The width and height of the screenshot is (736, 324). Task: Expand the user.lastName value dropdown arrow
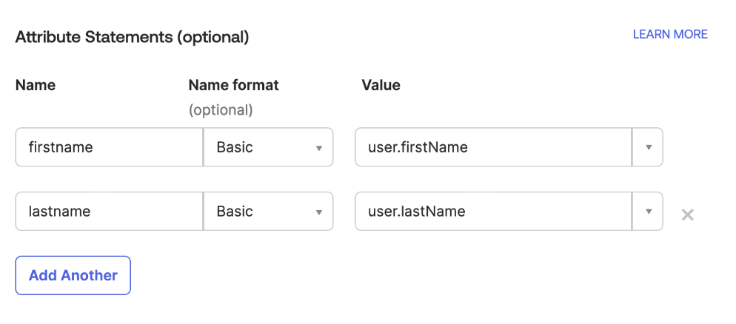coord(648,212)
